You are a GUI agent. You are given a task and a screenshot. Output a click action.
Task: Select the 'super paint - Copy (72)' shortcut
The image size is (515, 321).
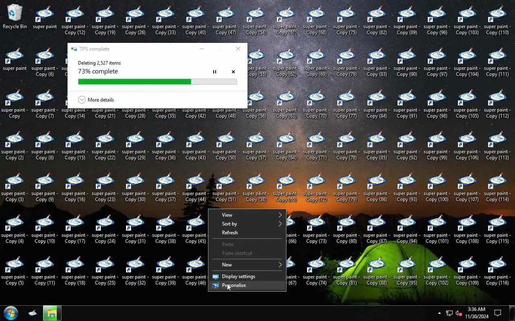click(x=317, y=187)
